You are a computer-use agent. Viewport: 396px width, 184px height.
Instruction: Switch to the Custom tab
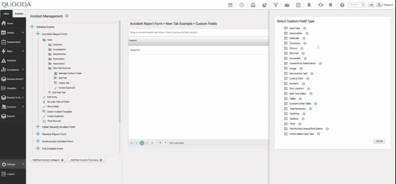click(x=19, y=14)
